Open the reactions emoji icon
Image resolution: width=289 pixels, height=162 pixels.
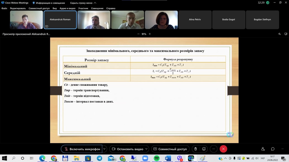204,149
